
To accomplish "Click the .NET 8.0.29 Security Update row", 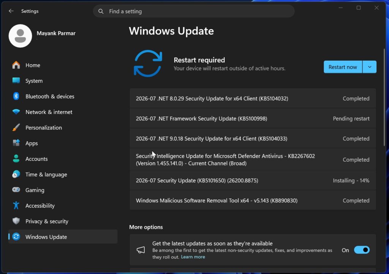I will pyautogui.click(x=253, y=98).
